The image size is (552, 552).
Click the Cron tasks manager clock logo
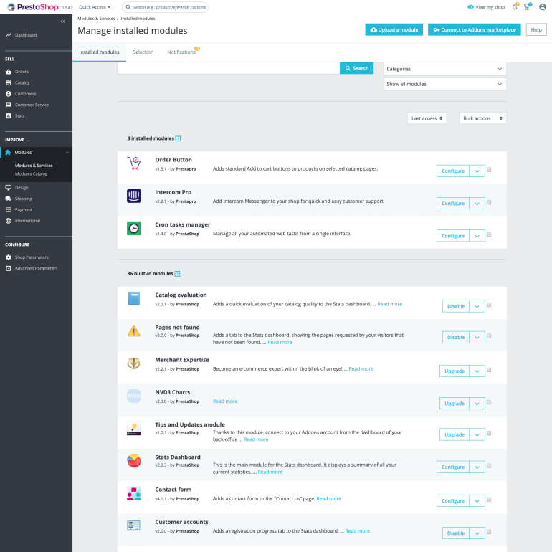(x=134, y=228)
